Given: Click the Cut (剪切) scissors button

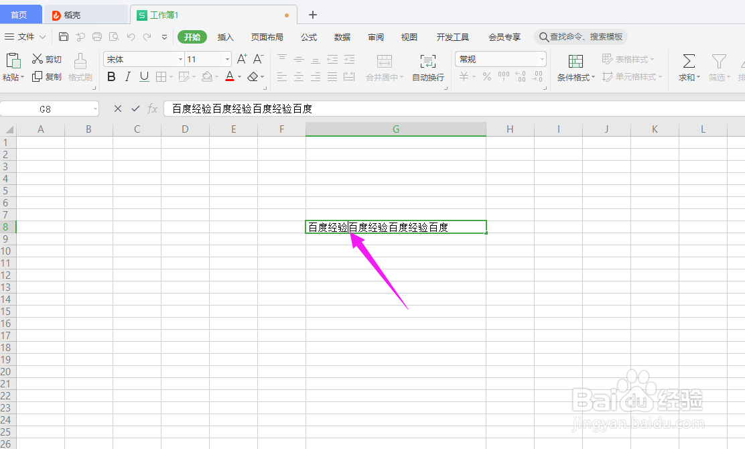Looking at the screenshot, I should 47,59.
